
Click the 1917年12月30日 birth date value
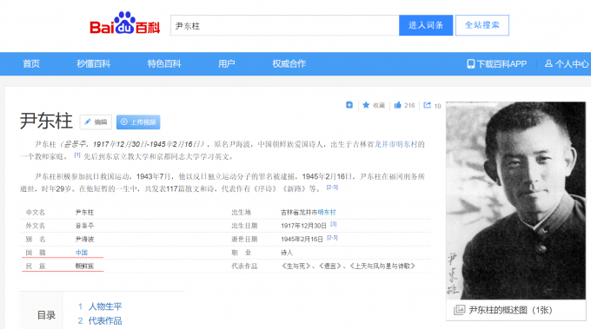click(x=303, y=226)
